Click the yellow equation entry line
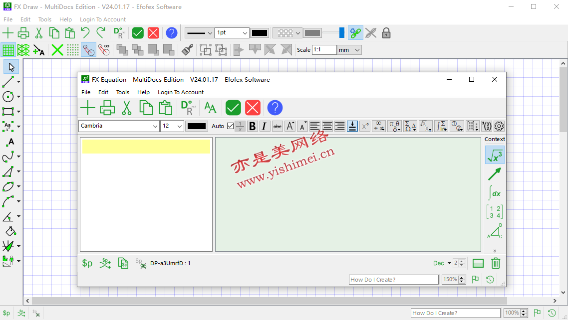 [x=146, y=147]
